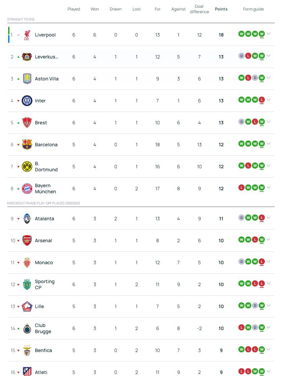Click the Liverpool club crest
The width and height of the screenshot is (281, 376).
click(x=27, y=35)
